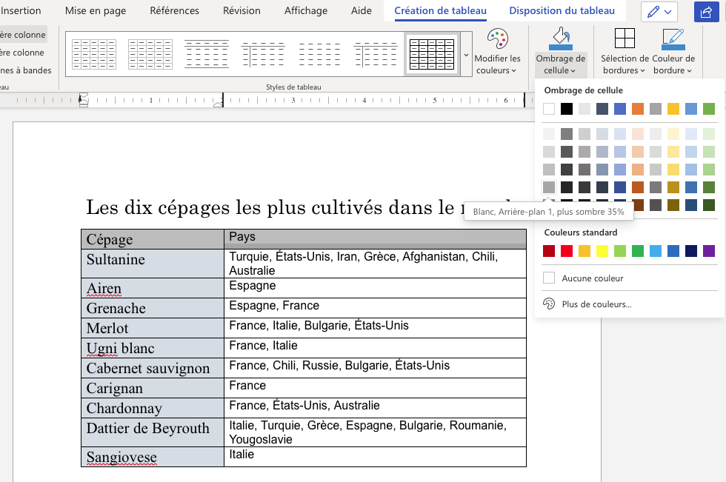Open the Affichage tab

tap(305, 10)
